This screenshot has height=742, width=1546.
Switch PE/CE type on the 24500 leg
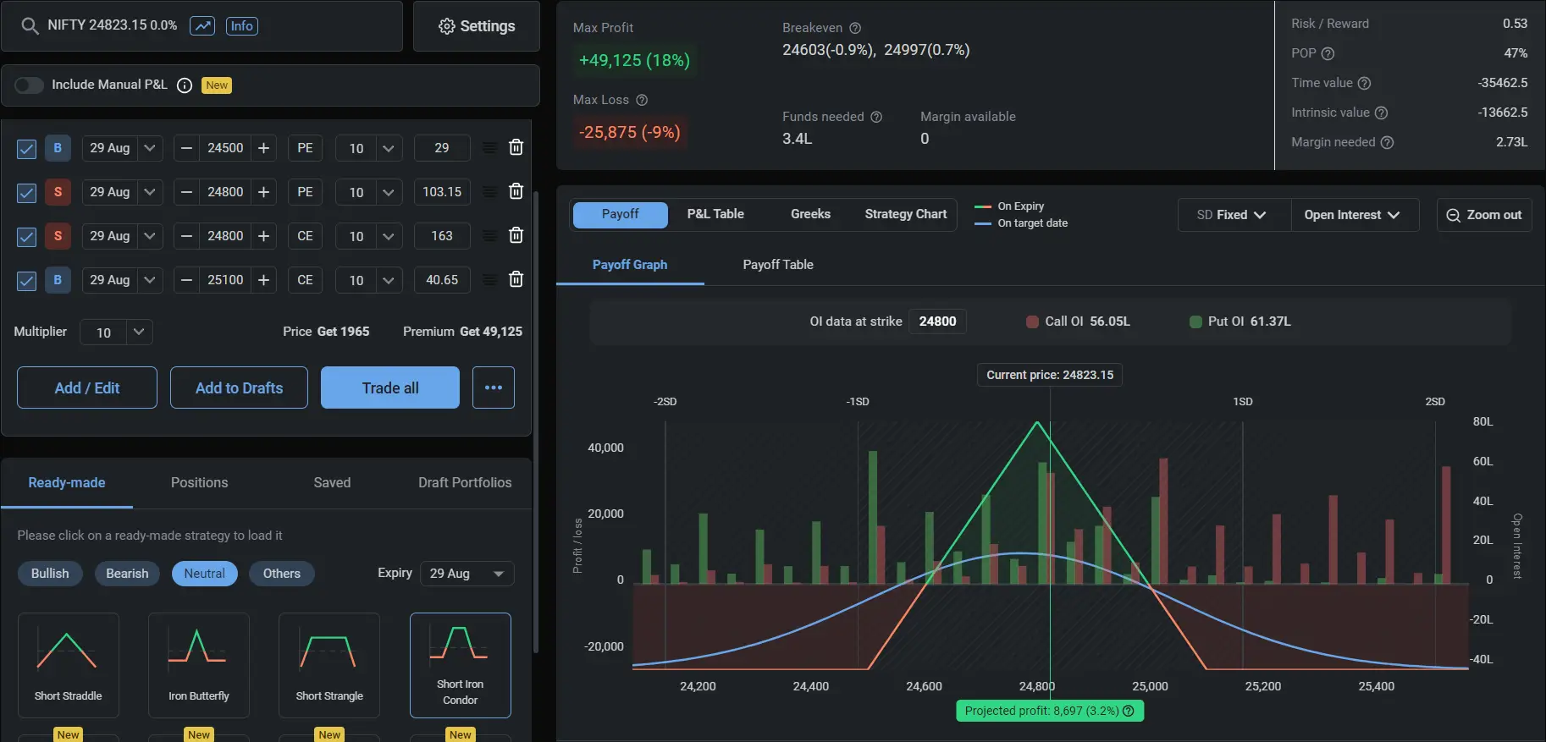tap(305, 148)
